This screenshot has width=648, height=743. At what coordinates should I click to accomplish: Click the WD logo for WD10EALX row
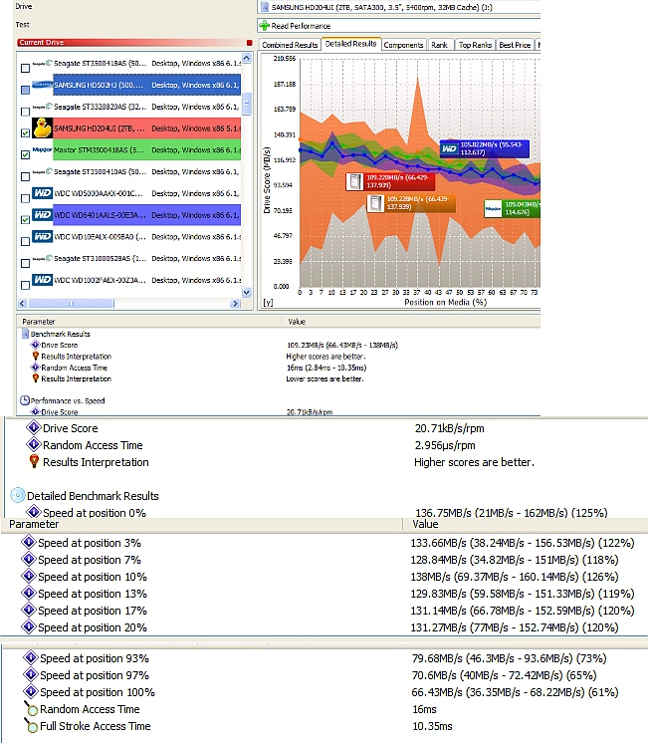[x=42, y=236]
